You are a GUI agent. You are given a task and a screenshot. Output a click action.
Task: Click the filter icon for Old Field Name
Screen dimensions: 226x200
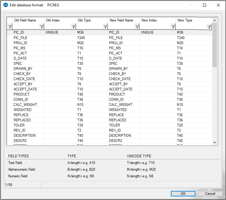[x=42, y=27]
